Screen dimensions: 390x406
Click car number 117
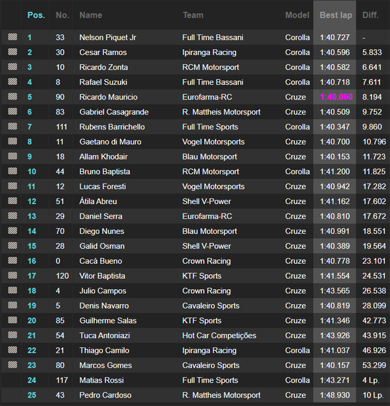pyautogui.click(x=62, y=380)
